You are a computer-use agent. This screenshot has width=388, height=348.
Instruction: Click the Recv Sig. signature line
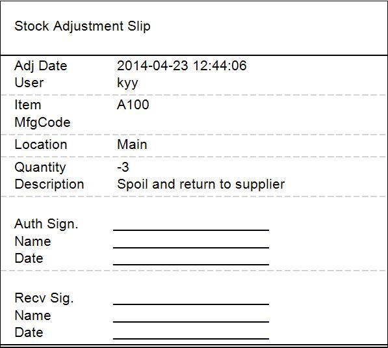[x=191, y=304]
